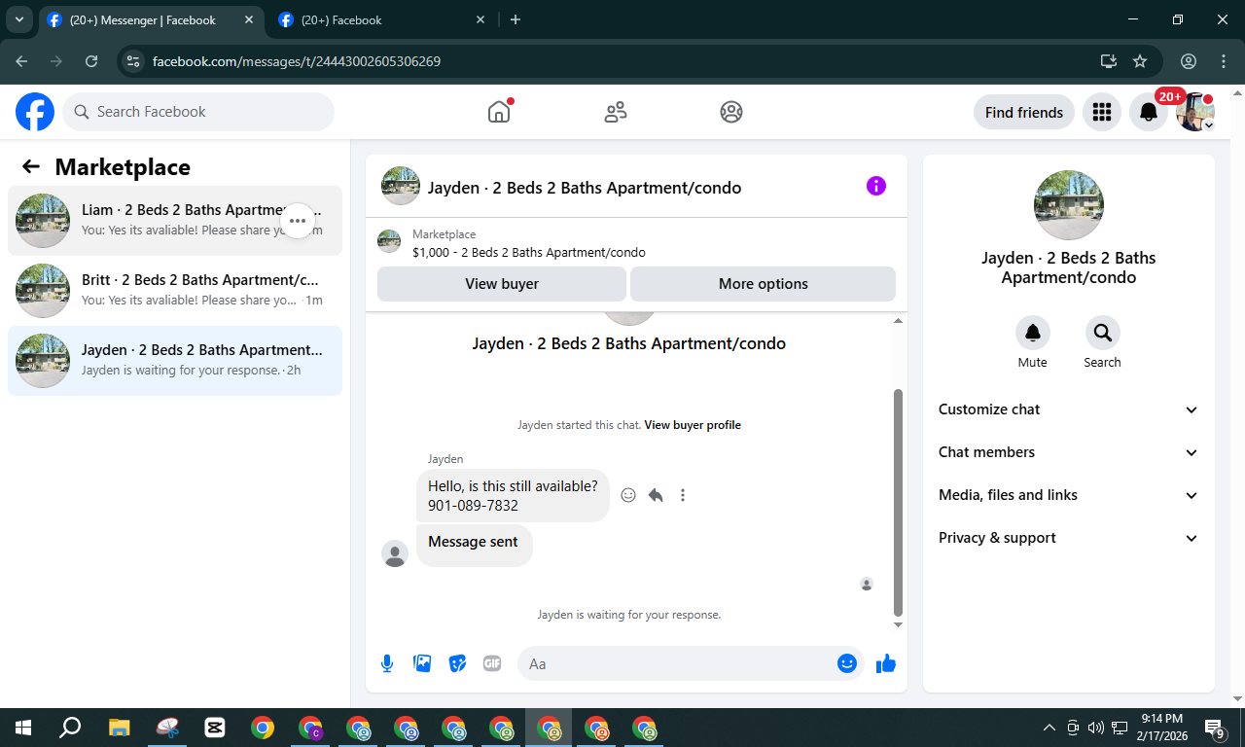Viewport: 1245px width, 747px height.
Task: Open a new browser tab
Action: pos(516,19)
